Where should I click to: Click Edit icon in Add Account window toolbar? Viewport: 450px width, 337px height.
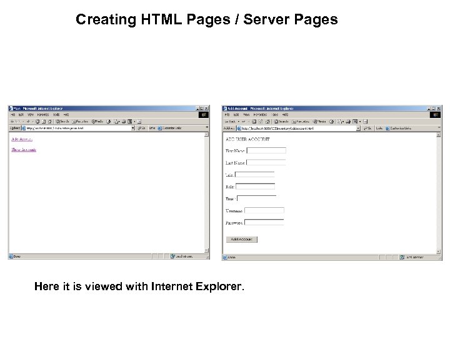point(355,122)
